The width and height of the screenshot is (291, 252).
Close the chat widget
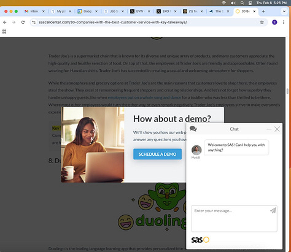coord(277,129)
